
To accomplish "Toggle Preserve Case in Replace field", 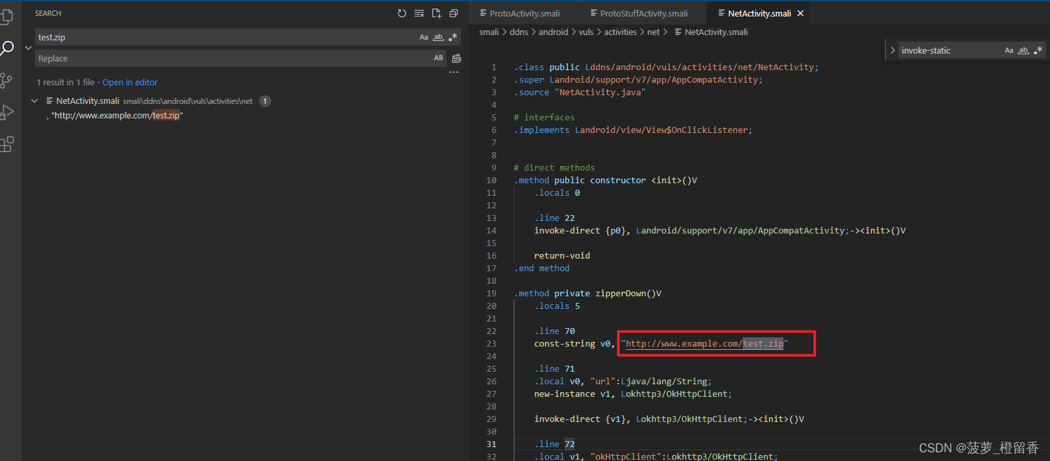I will coord(438,58).
